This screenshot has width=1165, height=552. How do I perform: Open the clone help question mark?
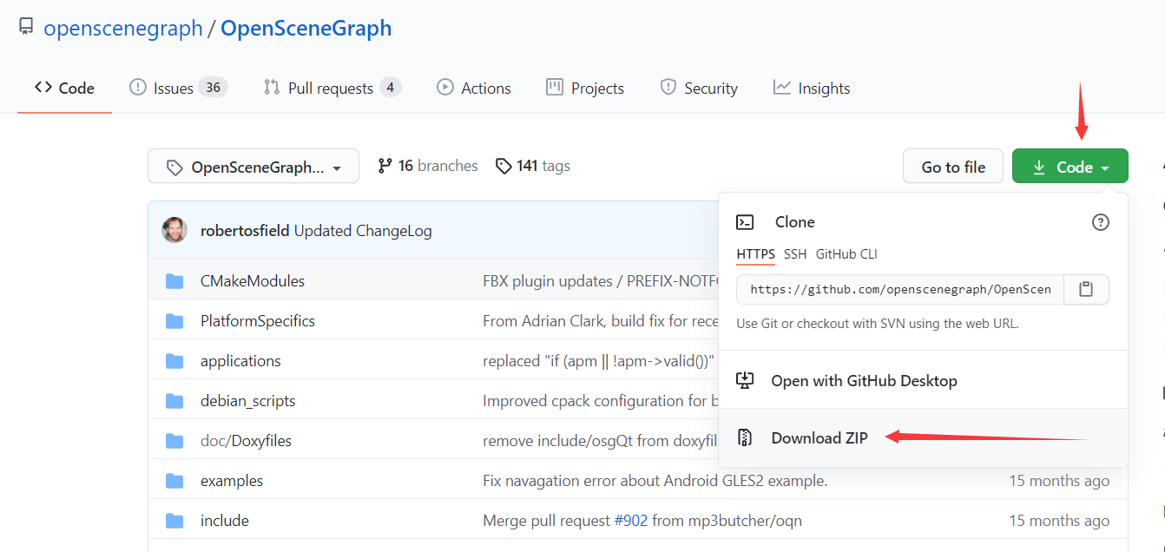click(1101, 222)
